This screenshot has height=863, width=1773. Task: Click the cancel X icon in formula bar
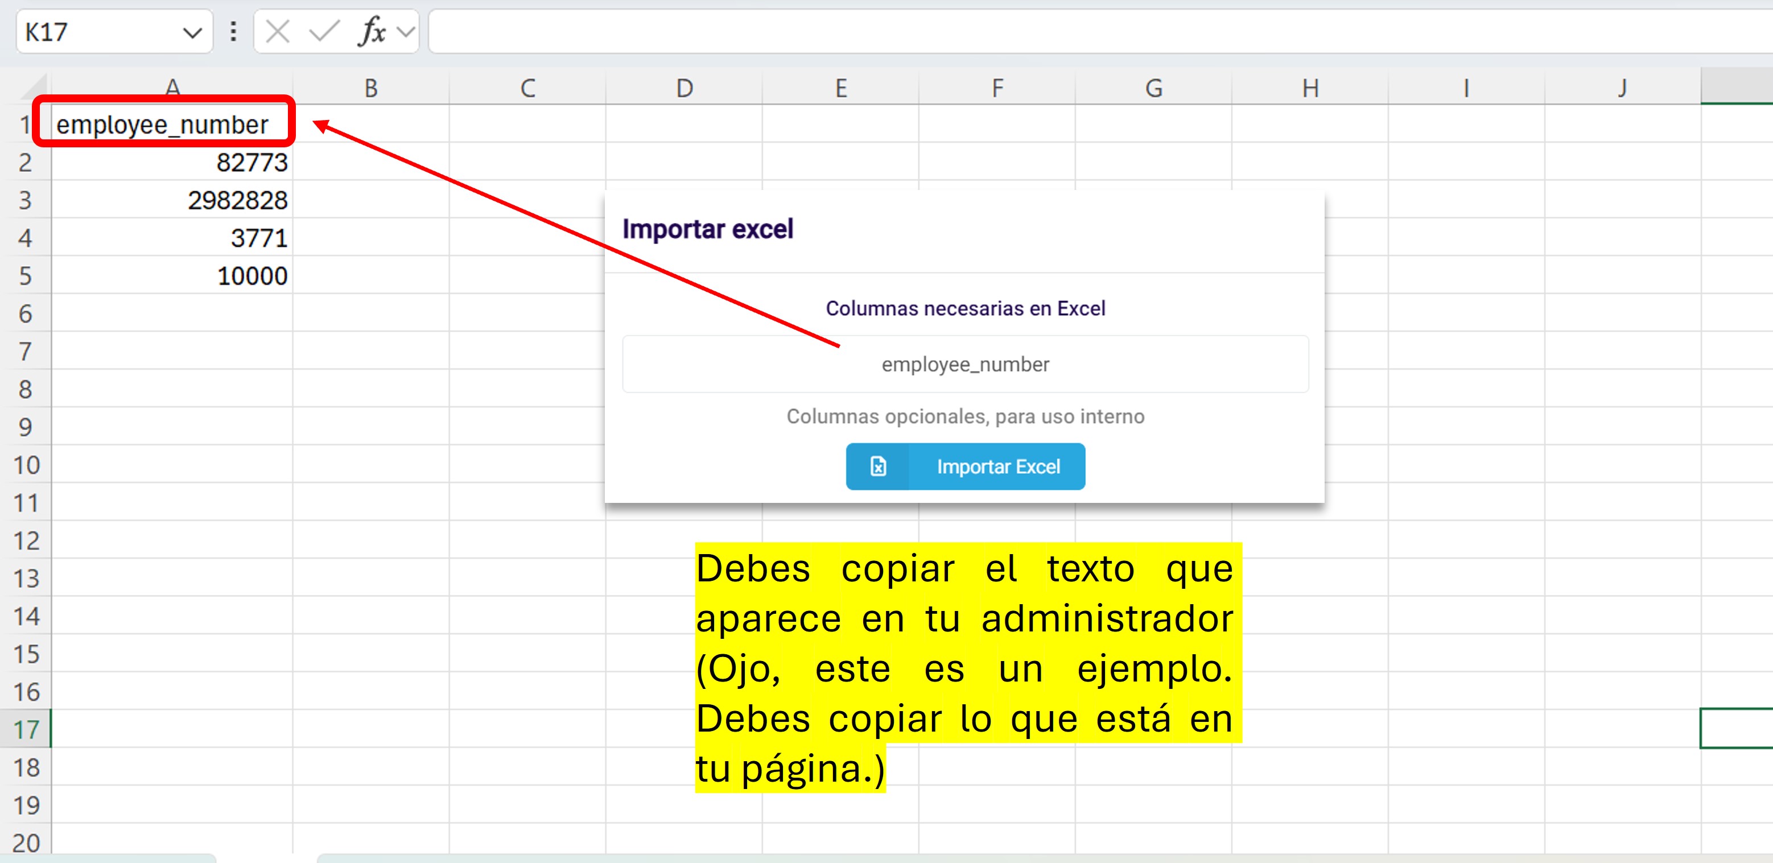pos(277,32)
